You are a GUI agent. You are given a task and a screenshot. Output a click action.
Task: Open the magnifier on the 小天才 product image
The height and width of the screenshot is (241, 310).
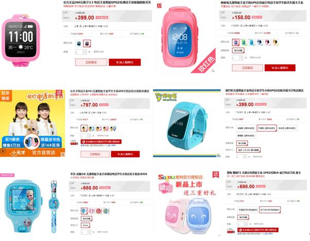[x=63, y=154]
